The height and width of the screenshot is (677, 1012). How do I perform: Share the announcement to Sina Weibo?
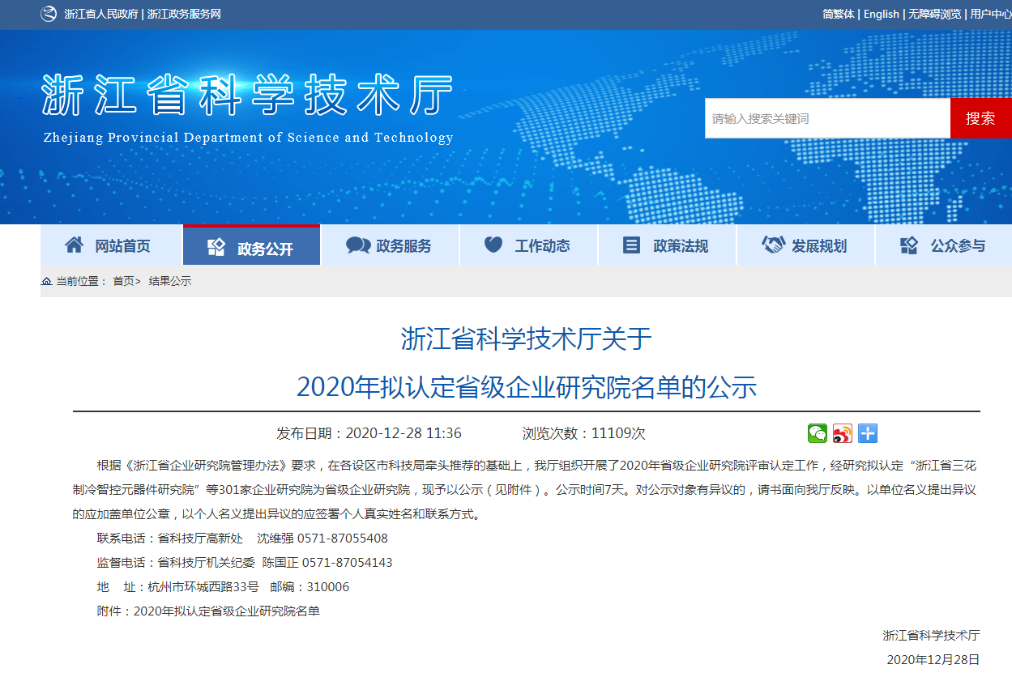(x=843, y=433)
